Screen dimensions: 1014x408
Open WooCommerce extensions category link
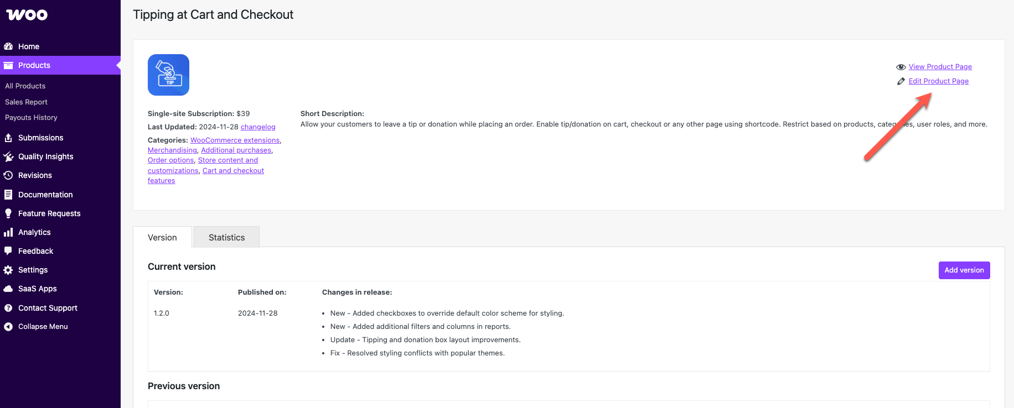(235, 140)
